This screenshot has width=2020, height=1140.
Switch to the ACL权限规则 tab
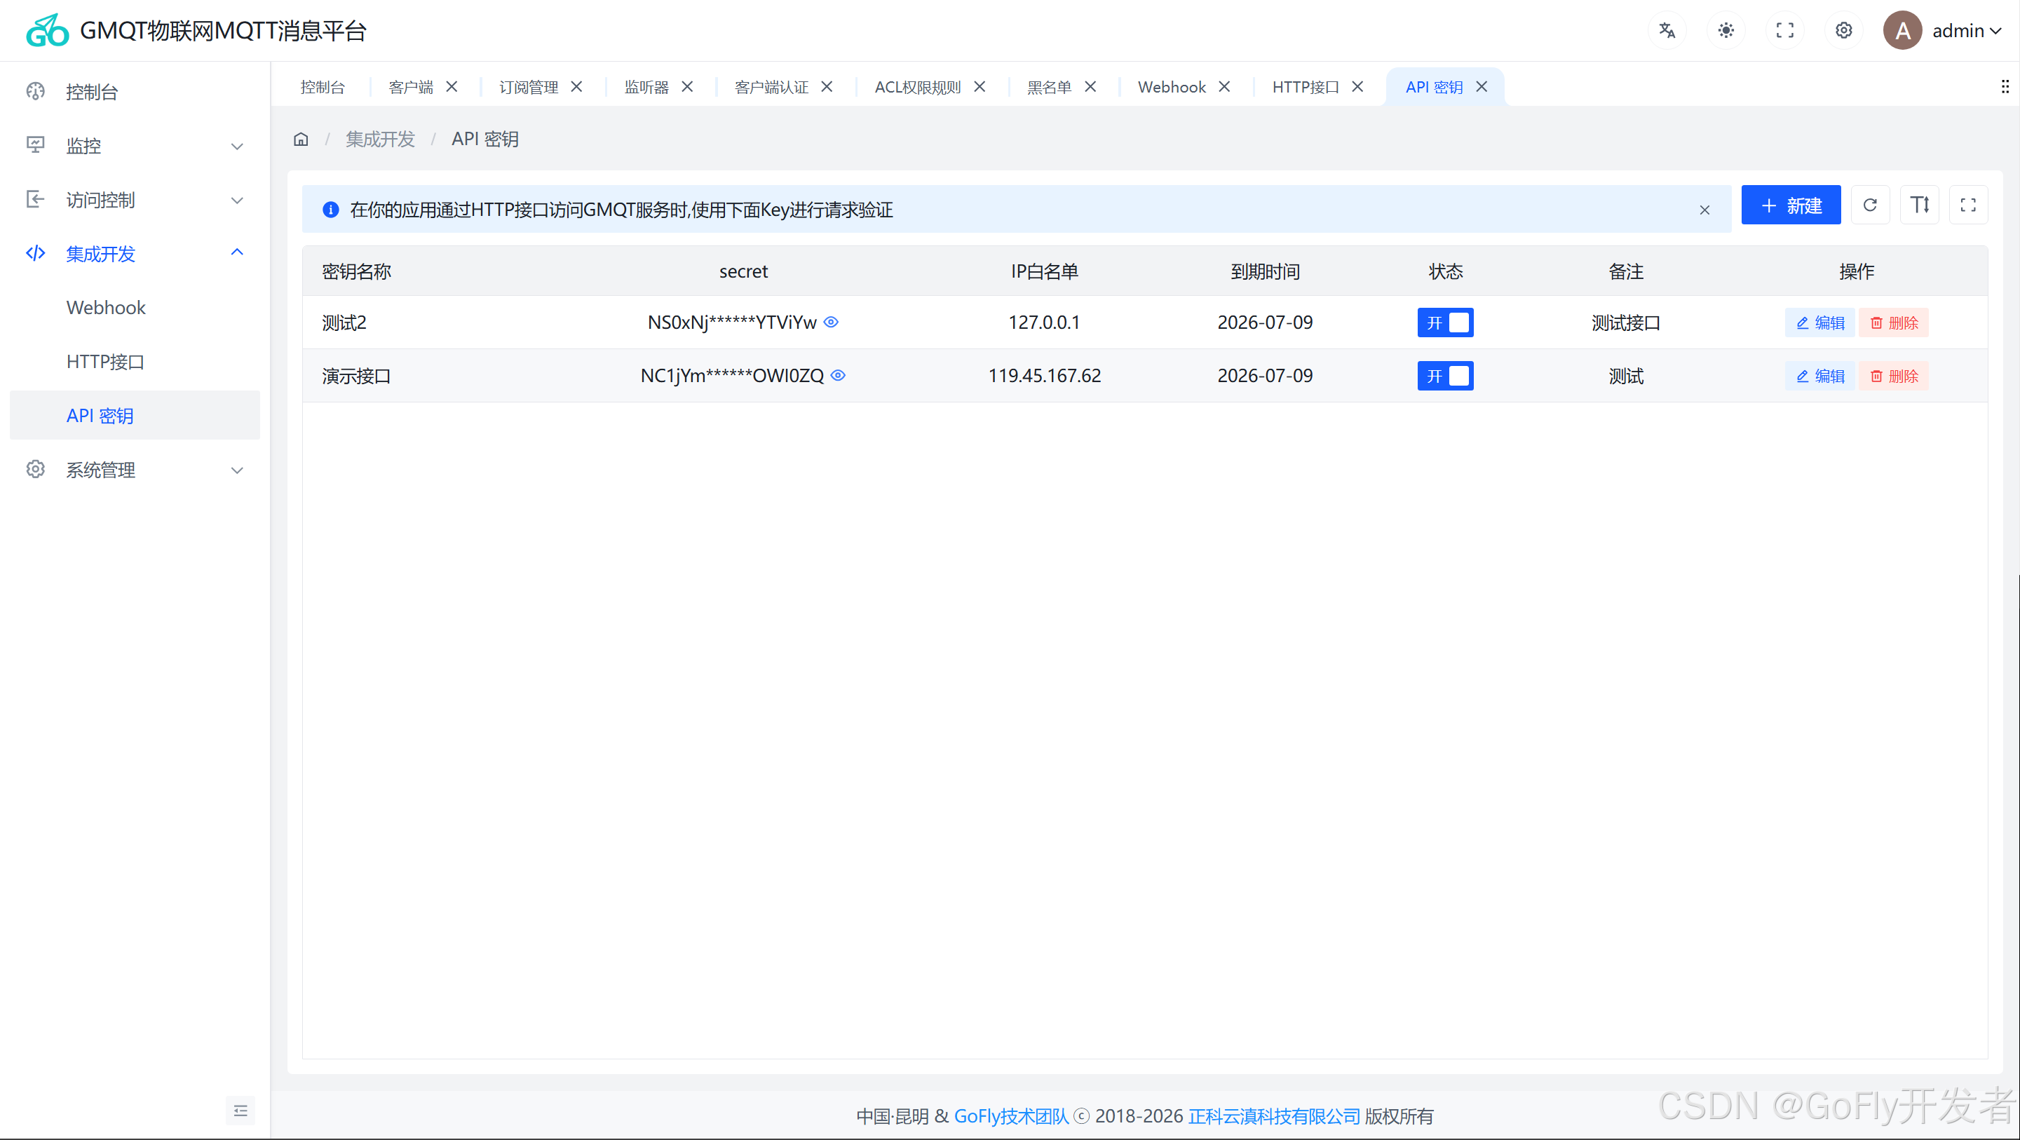(918, 87)
